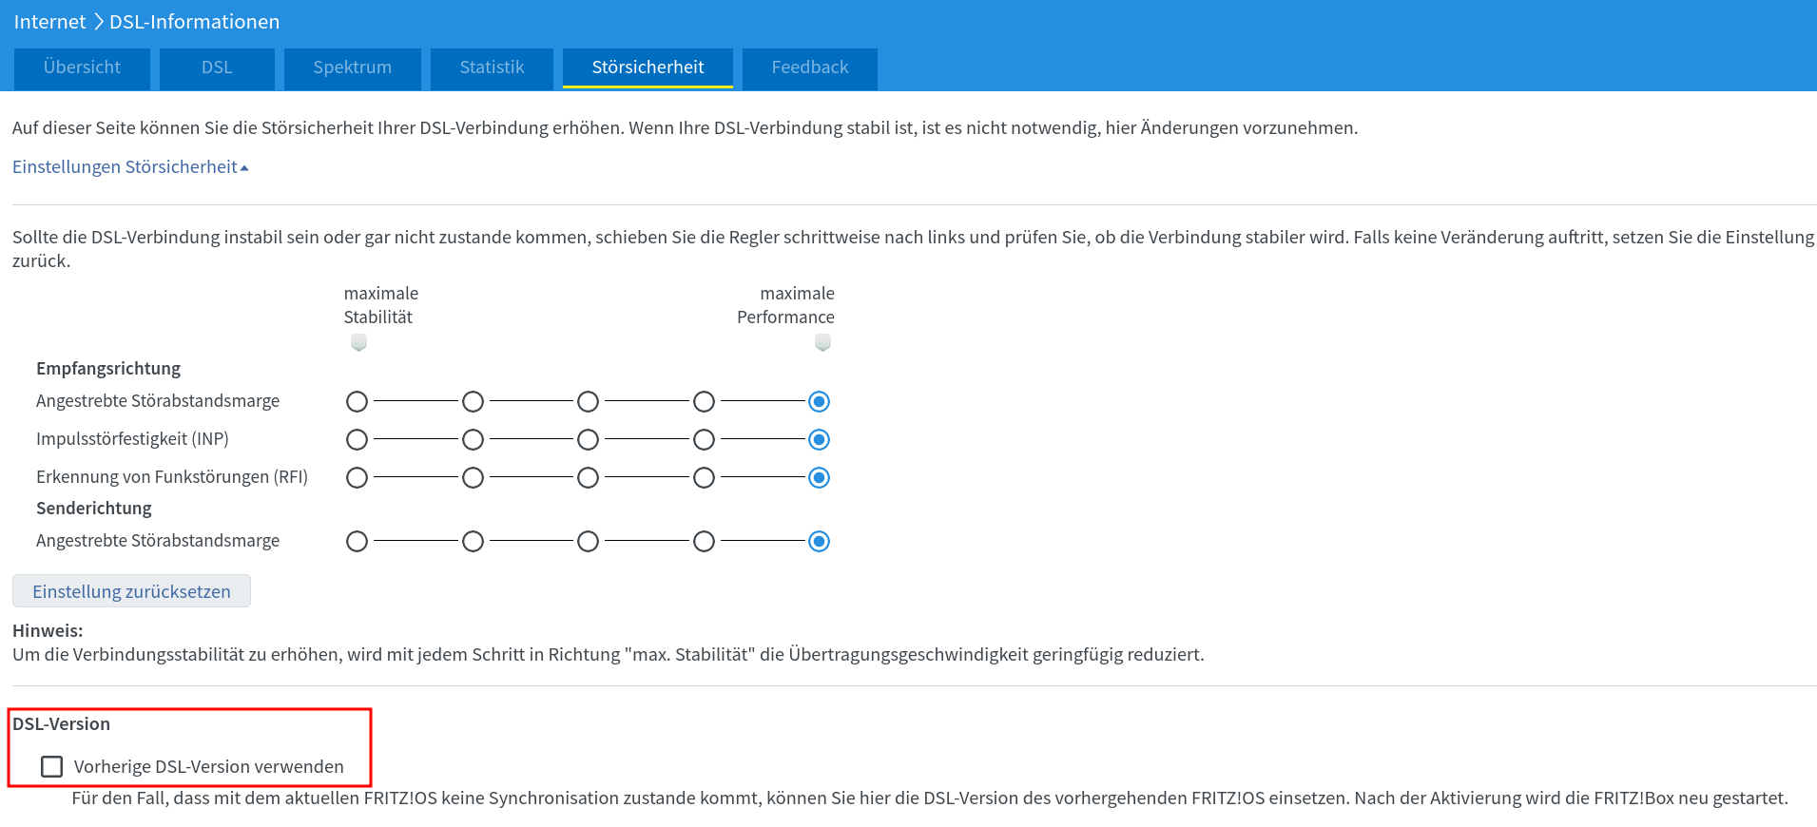1817x827 pixels.
Task: Open the Feedback tab
Action: (x=810, y=67)
